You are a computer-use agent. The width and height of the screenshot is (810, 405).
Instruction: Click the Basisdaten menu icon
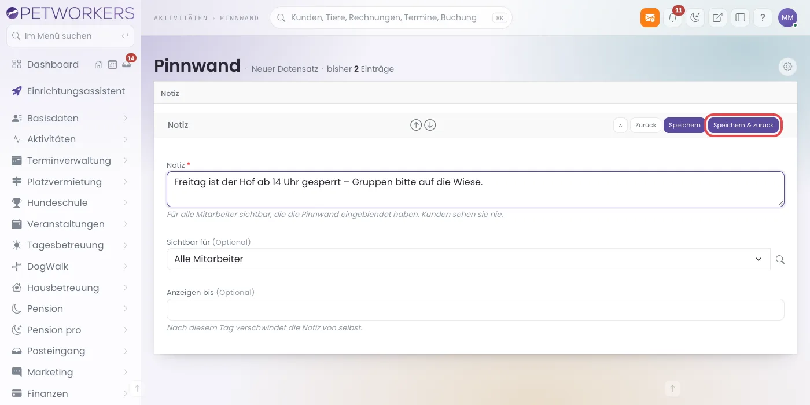[x=17, y=118]
